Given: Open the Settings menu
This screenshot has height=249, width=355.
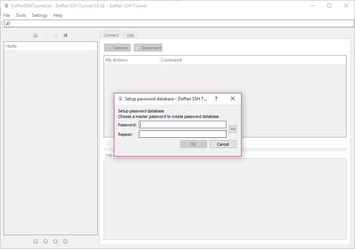Looking at the screenshot, I should [x=40, y=15].
